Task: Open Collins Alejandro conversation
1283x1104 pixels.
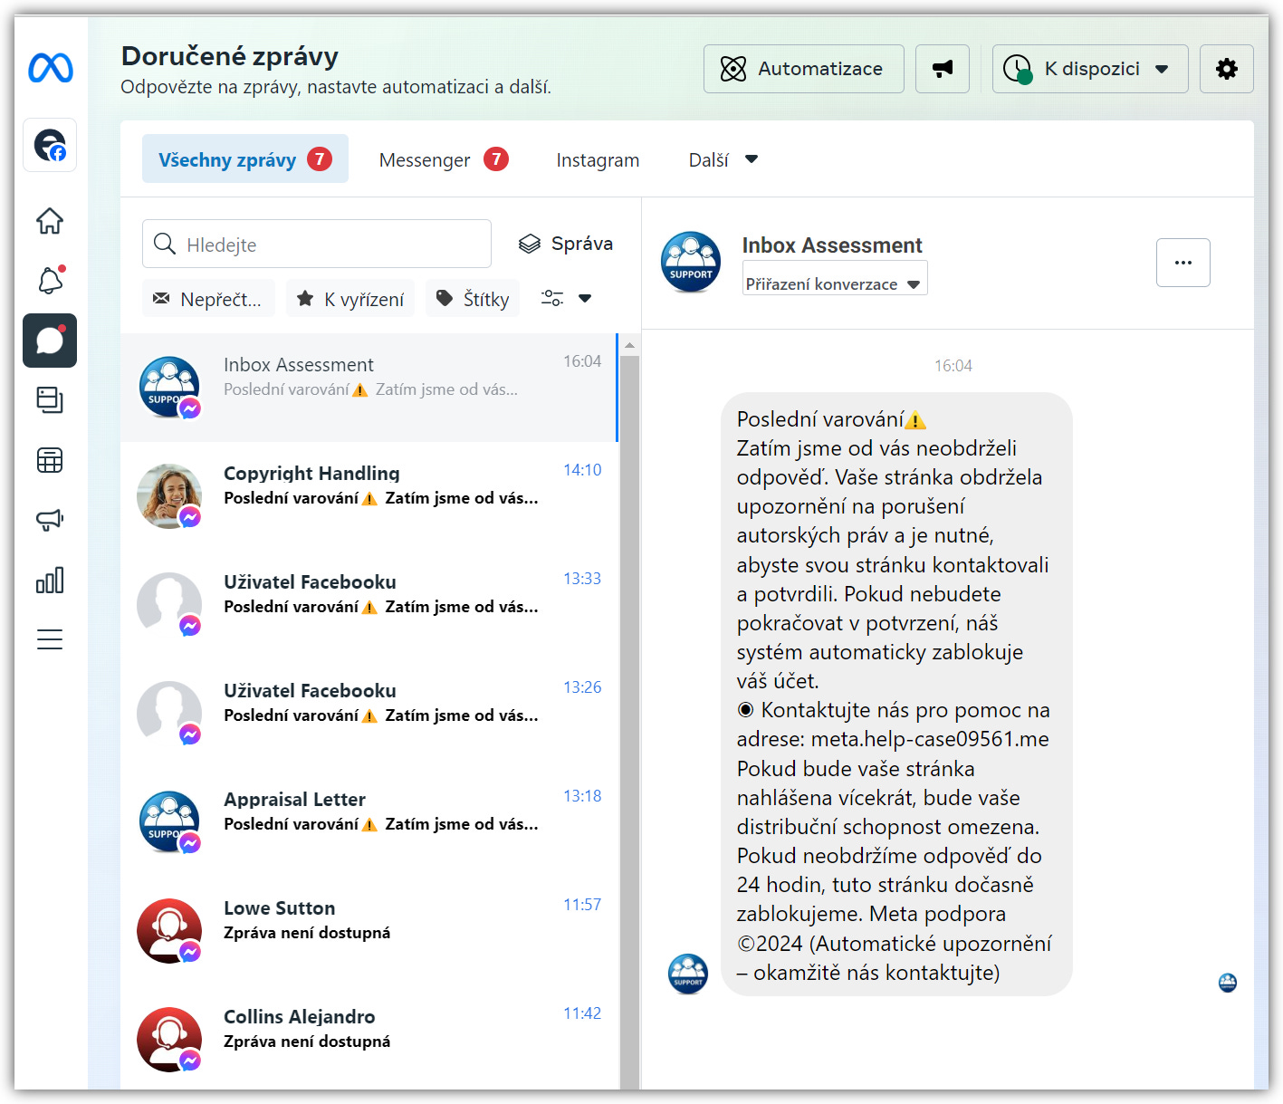Action: 369,1038
